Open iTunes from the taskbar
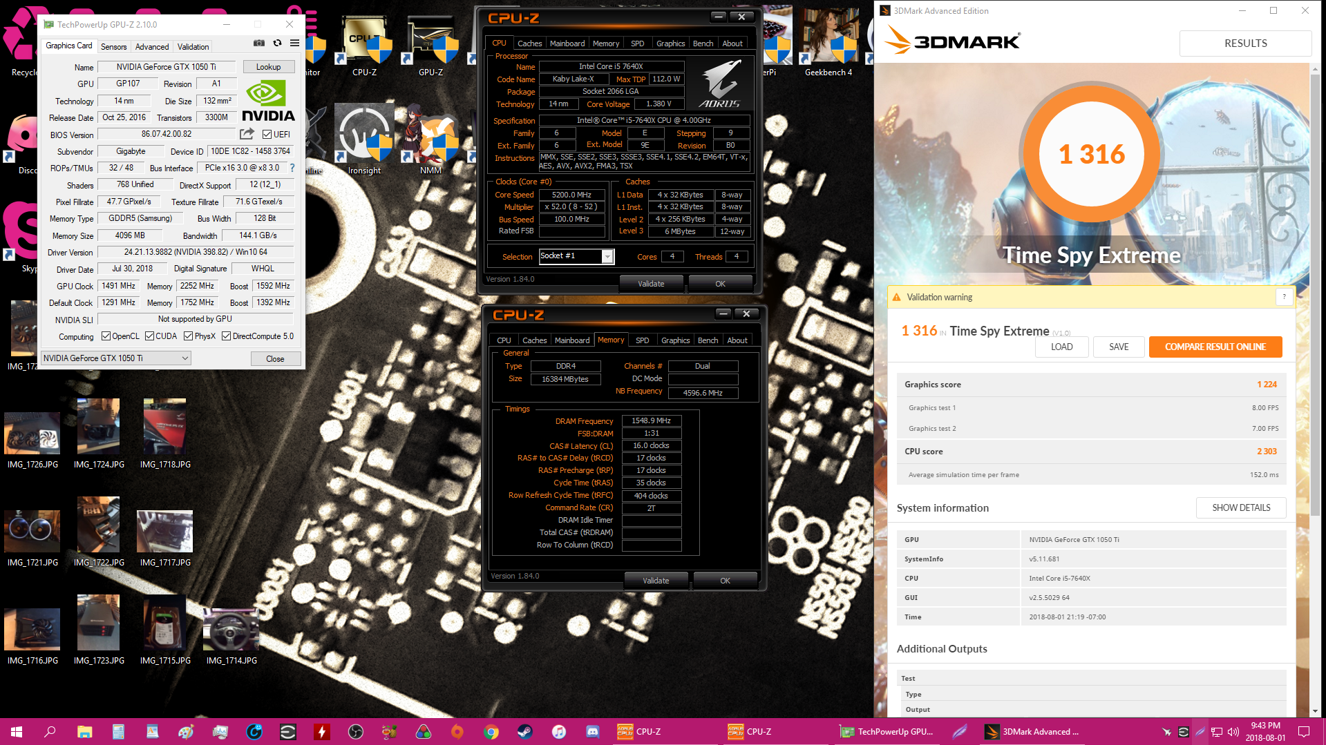The width and height of the screenshot is (1326, 745). [559, 731]
